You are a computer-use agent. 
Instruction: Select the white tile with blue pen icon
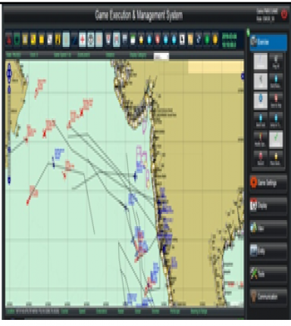[x=261, y=61]
